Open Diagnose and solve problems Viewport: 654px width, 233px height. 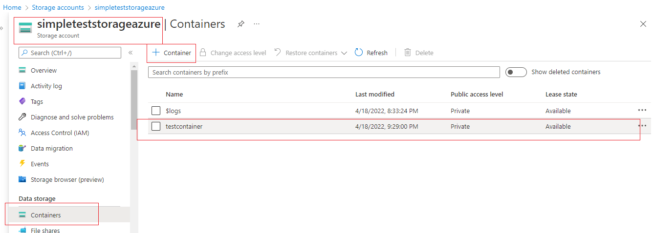[x=72, y=117]
